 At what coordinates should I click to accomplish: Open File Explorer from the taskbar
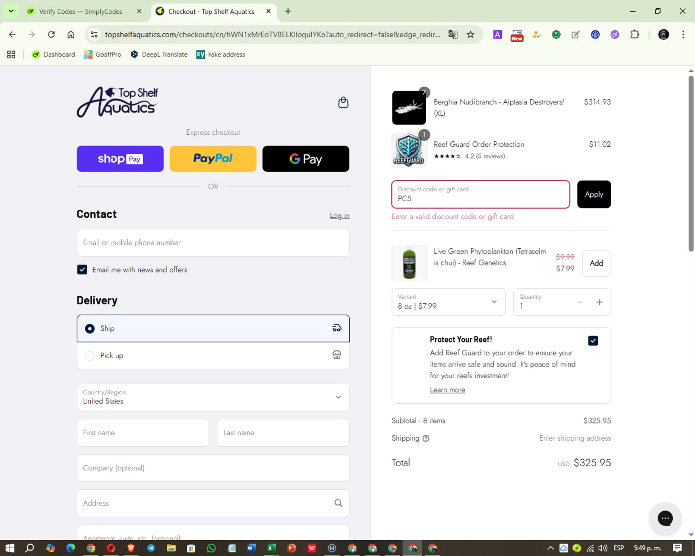pyautogui.click(x=171, y=548)
